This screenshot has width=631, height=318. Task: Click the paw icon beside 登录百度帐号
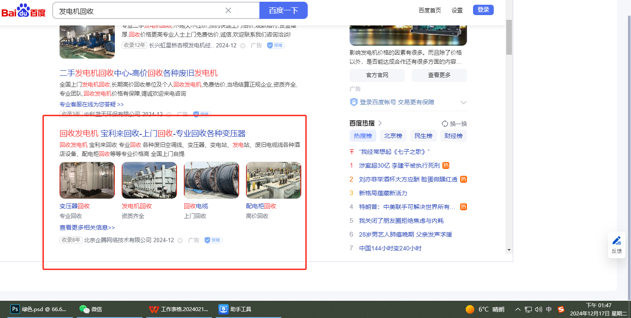tap(354, 102)
